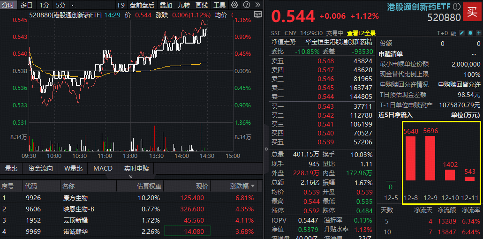The width and height of the screenshot is (483, 239).
Task: Click the red 买 buy button
Action: click(472, 12)
